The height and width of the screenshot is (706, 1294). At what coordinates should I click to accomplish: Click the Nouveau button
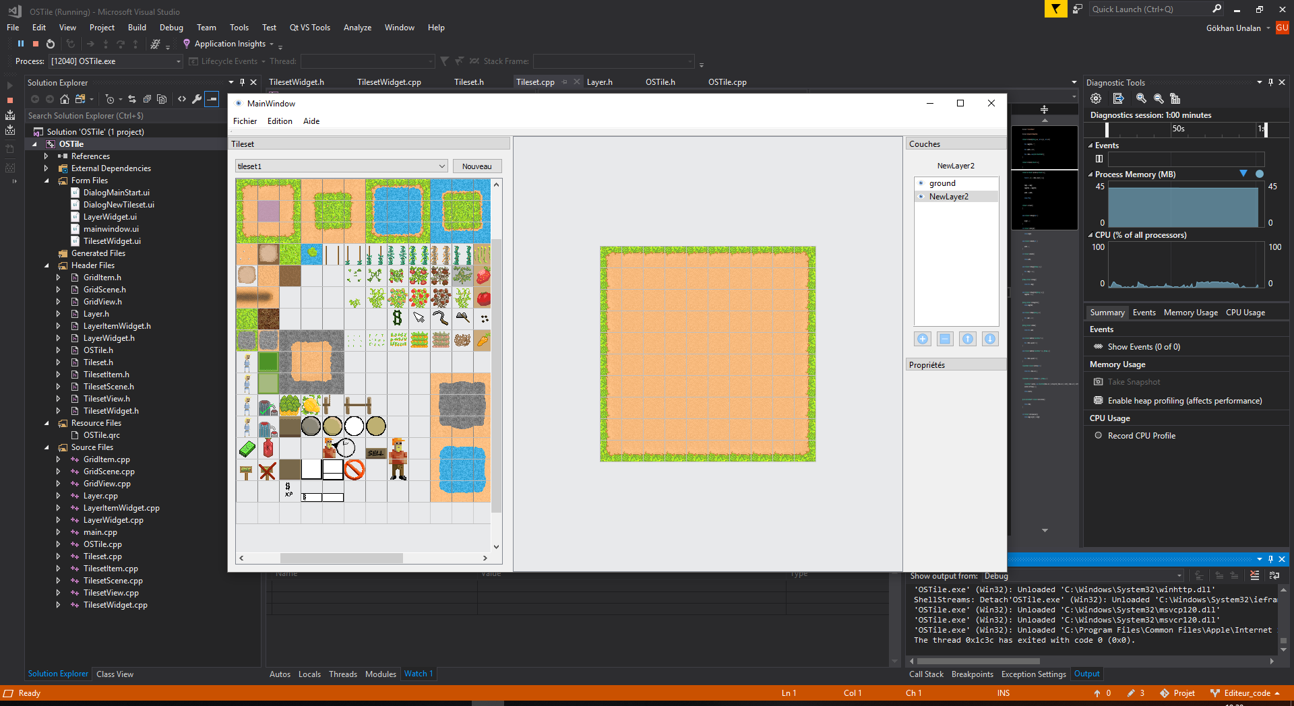pyautogui.click(x=477, y=166)
